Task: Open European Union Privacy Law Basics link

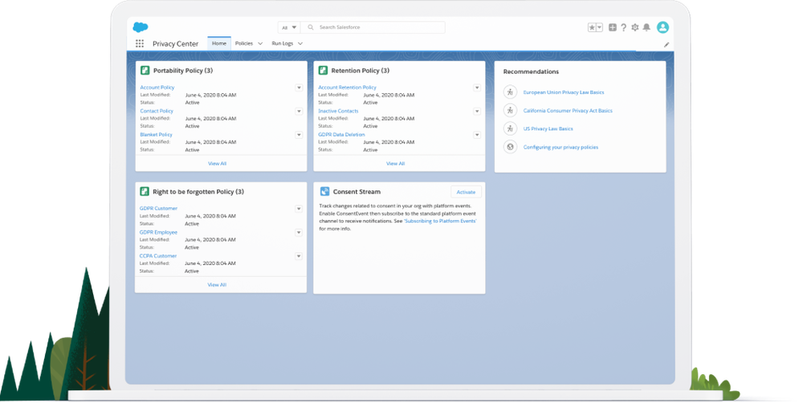Action: tap(564, 92)
